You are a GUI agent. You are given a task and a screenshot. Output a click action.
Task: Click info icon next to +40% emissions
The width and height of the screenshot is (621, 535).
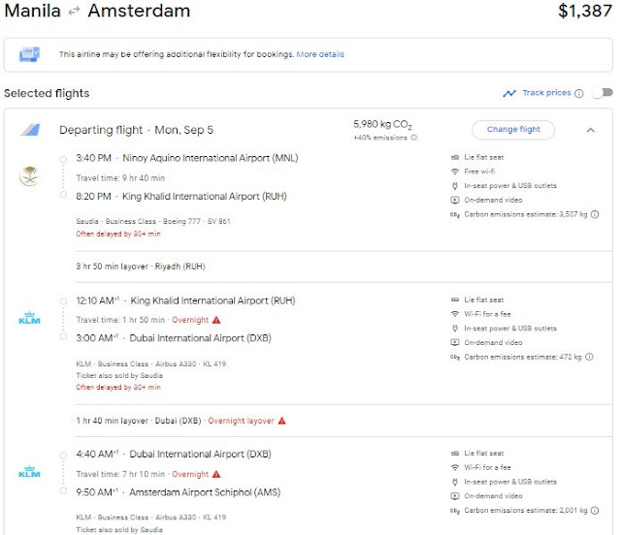(x=413, y=138)
